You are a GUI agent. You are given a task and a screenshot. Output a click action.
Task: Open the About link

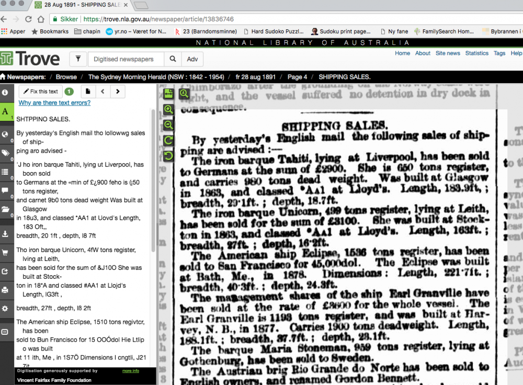pyautogui.click(x=423, y=53)
